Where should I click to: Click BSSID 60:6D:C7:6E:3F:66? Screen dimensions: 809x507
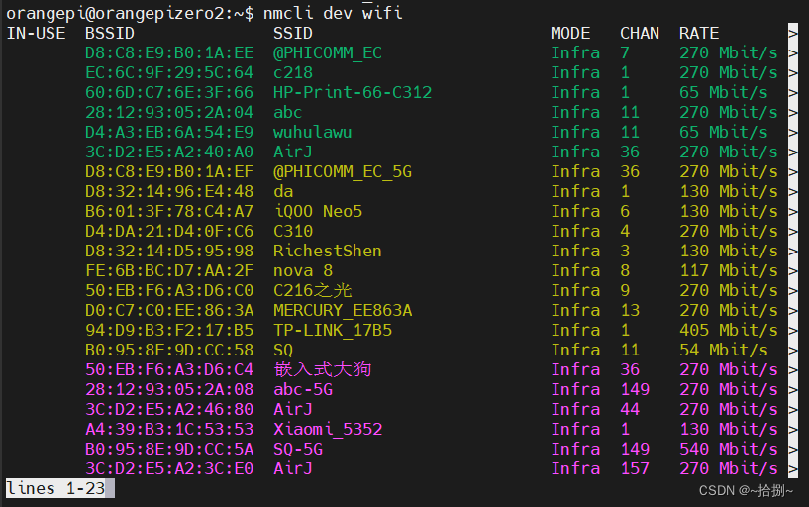169,93
